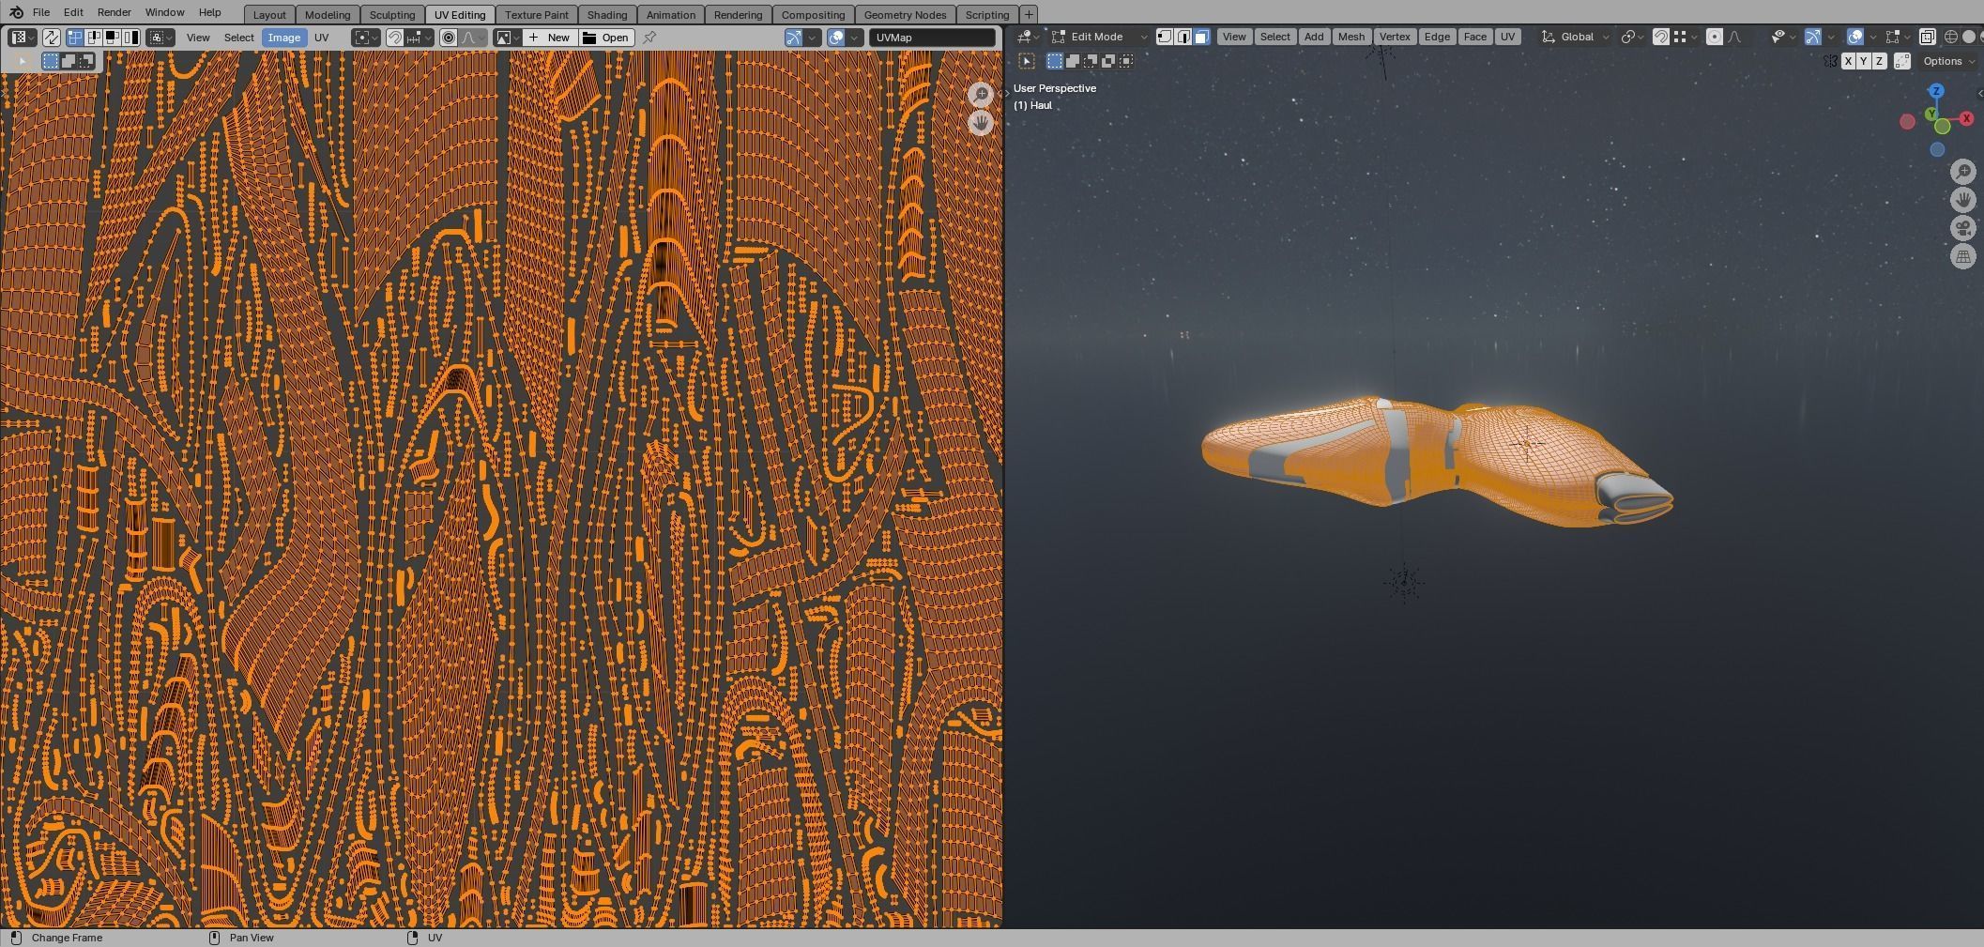Set extend selection mode in UV editor
The height and width of the screenshot is (947, 1984).
(x=69, y=61)
